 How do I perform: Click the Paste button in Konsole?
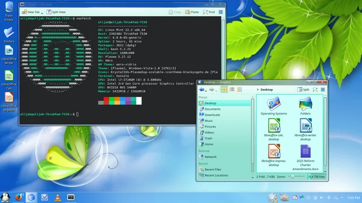(x=192, y=12)
